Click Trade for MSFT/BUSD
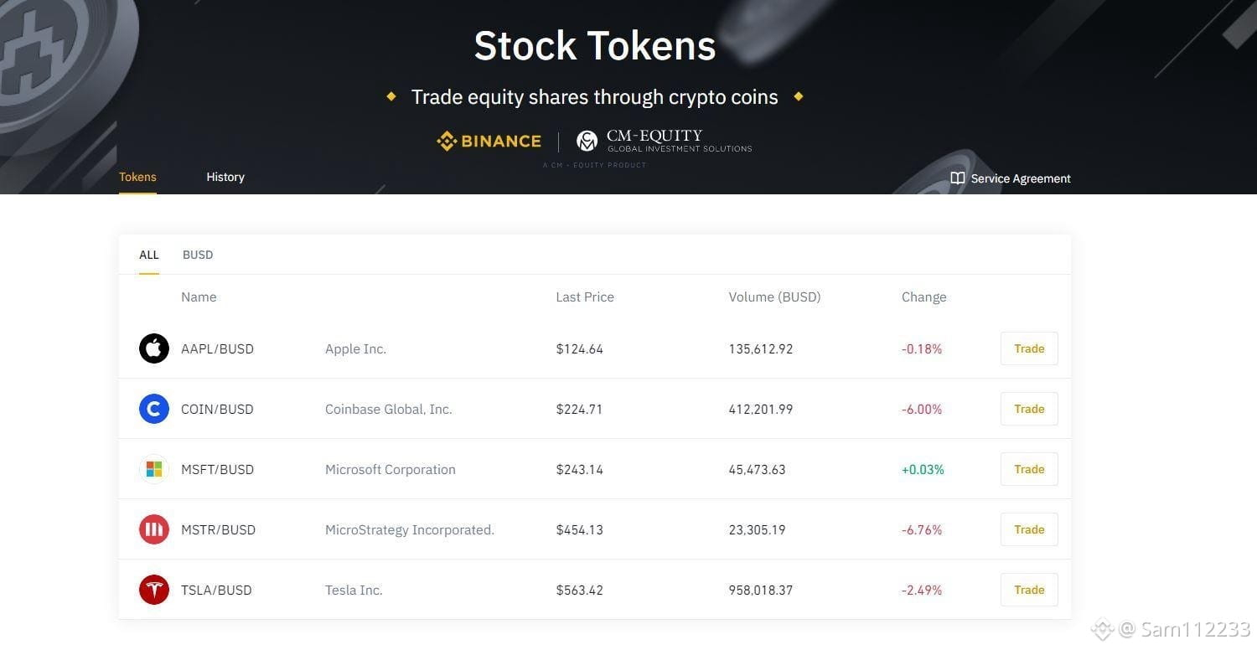1257x650 pixels. point(1029,469)
